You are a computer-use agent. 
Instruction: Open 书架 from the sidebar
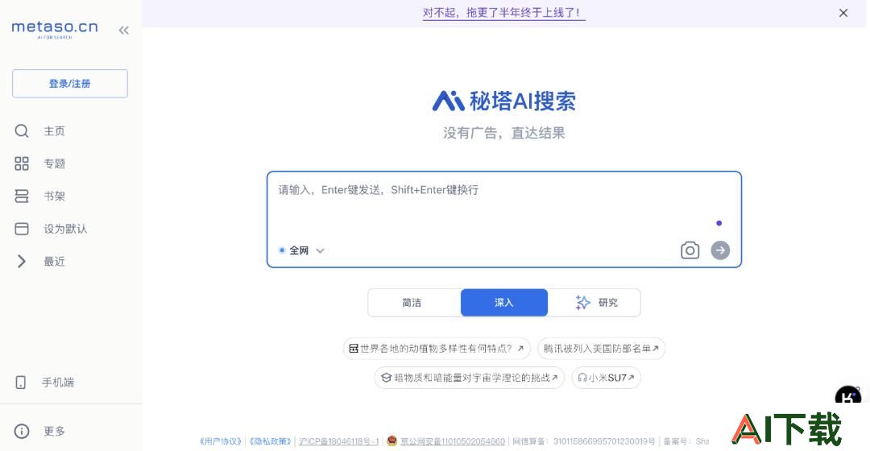pos(55,197)
